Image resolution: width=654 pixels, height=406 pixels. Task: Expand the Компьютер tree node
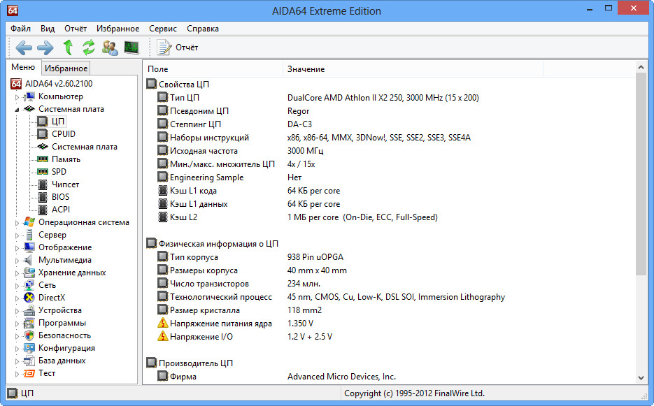(17, 97)
